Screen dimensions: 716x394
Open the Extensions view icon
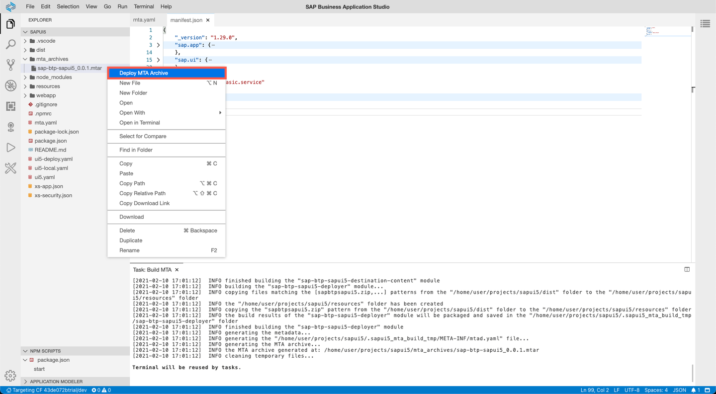pyautogui.click(x=10, y=106)
